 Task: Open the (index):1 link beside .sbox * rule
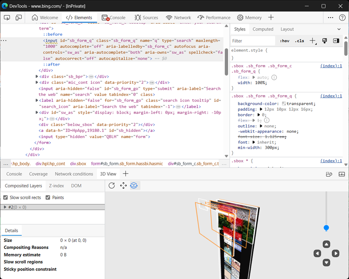point(331,161)
